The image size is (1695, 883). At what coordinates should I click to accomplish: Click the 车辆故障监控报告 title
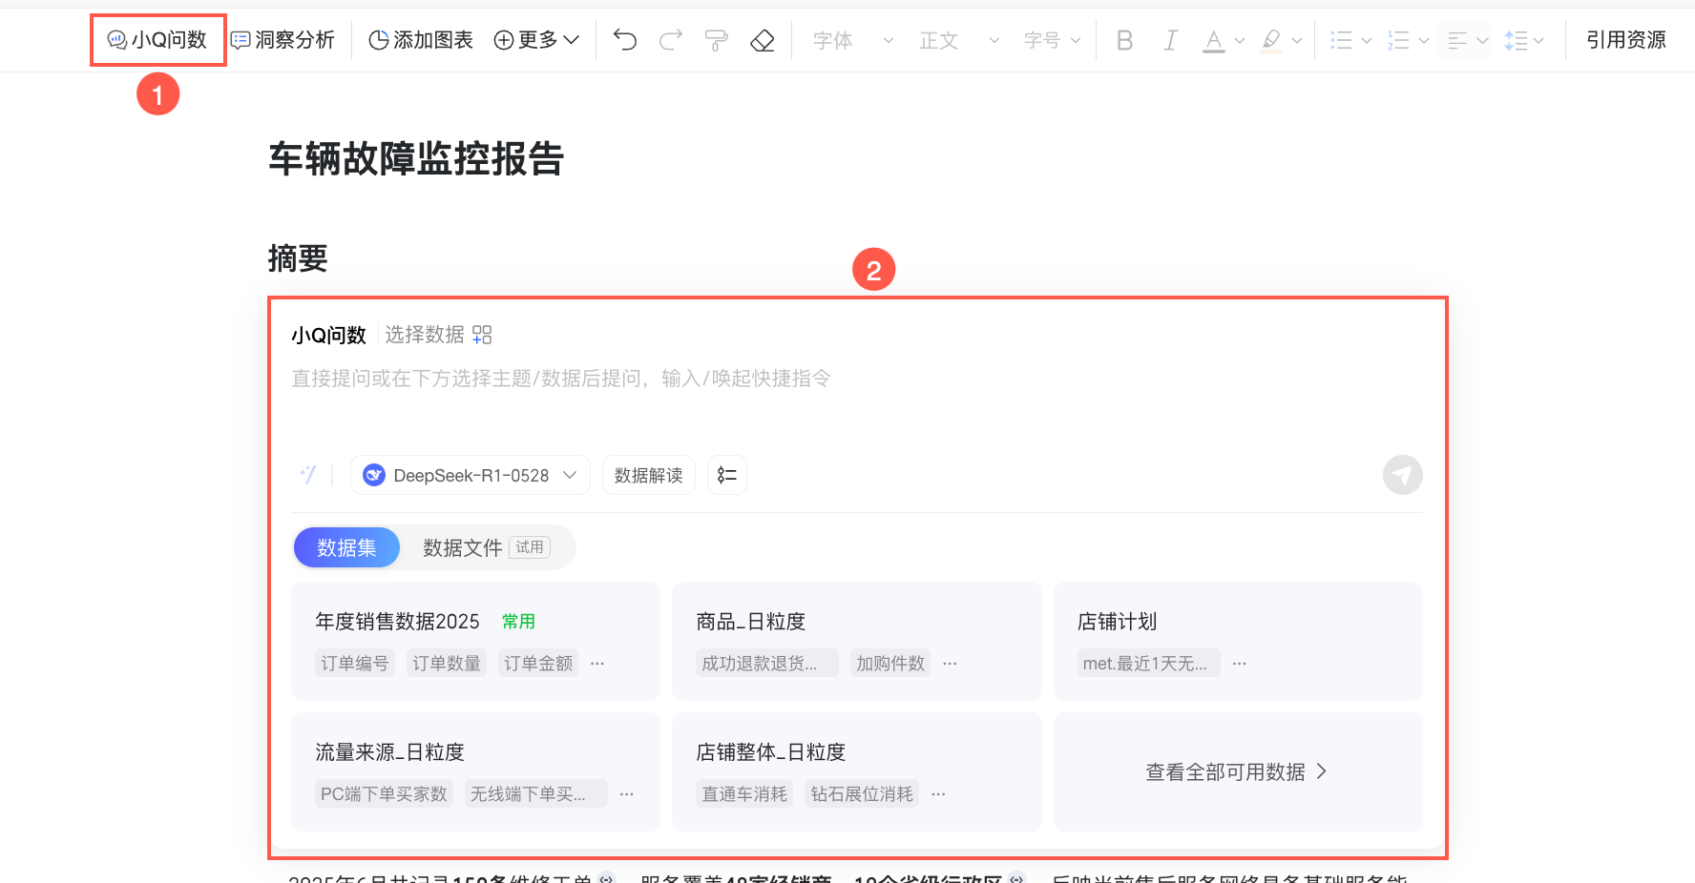[x=416, y=158]
